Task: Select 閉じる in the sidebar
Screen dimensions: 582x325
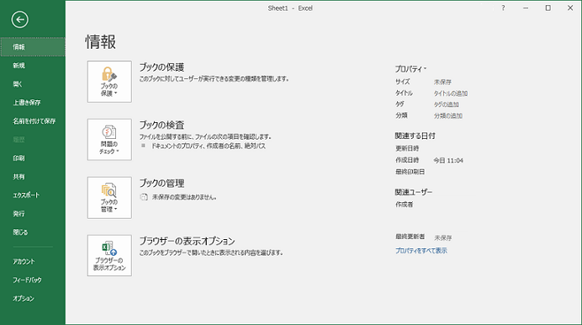Action: (x=33, y=232)
